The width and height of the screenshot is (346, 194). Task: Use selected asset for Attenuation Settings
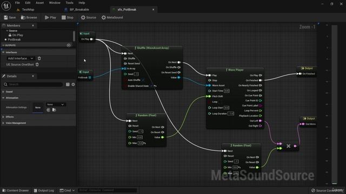pyautogui.click(x=48, y=110)
